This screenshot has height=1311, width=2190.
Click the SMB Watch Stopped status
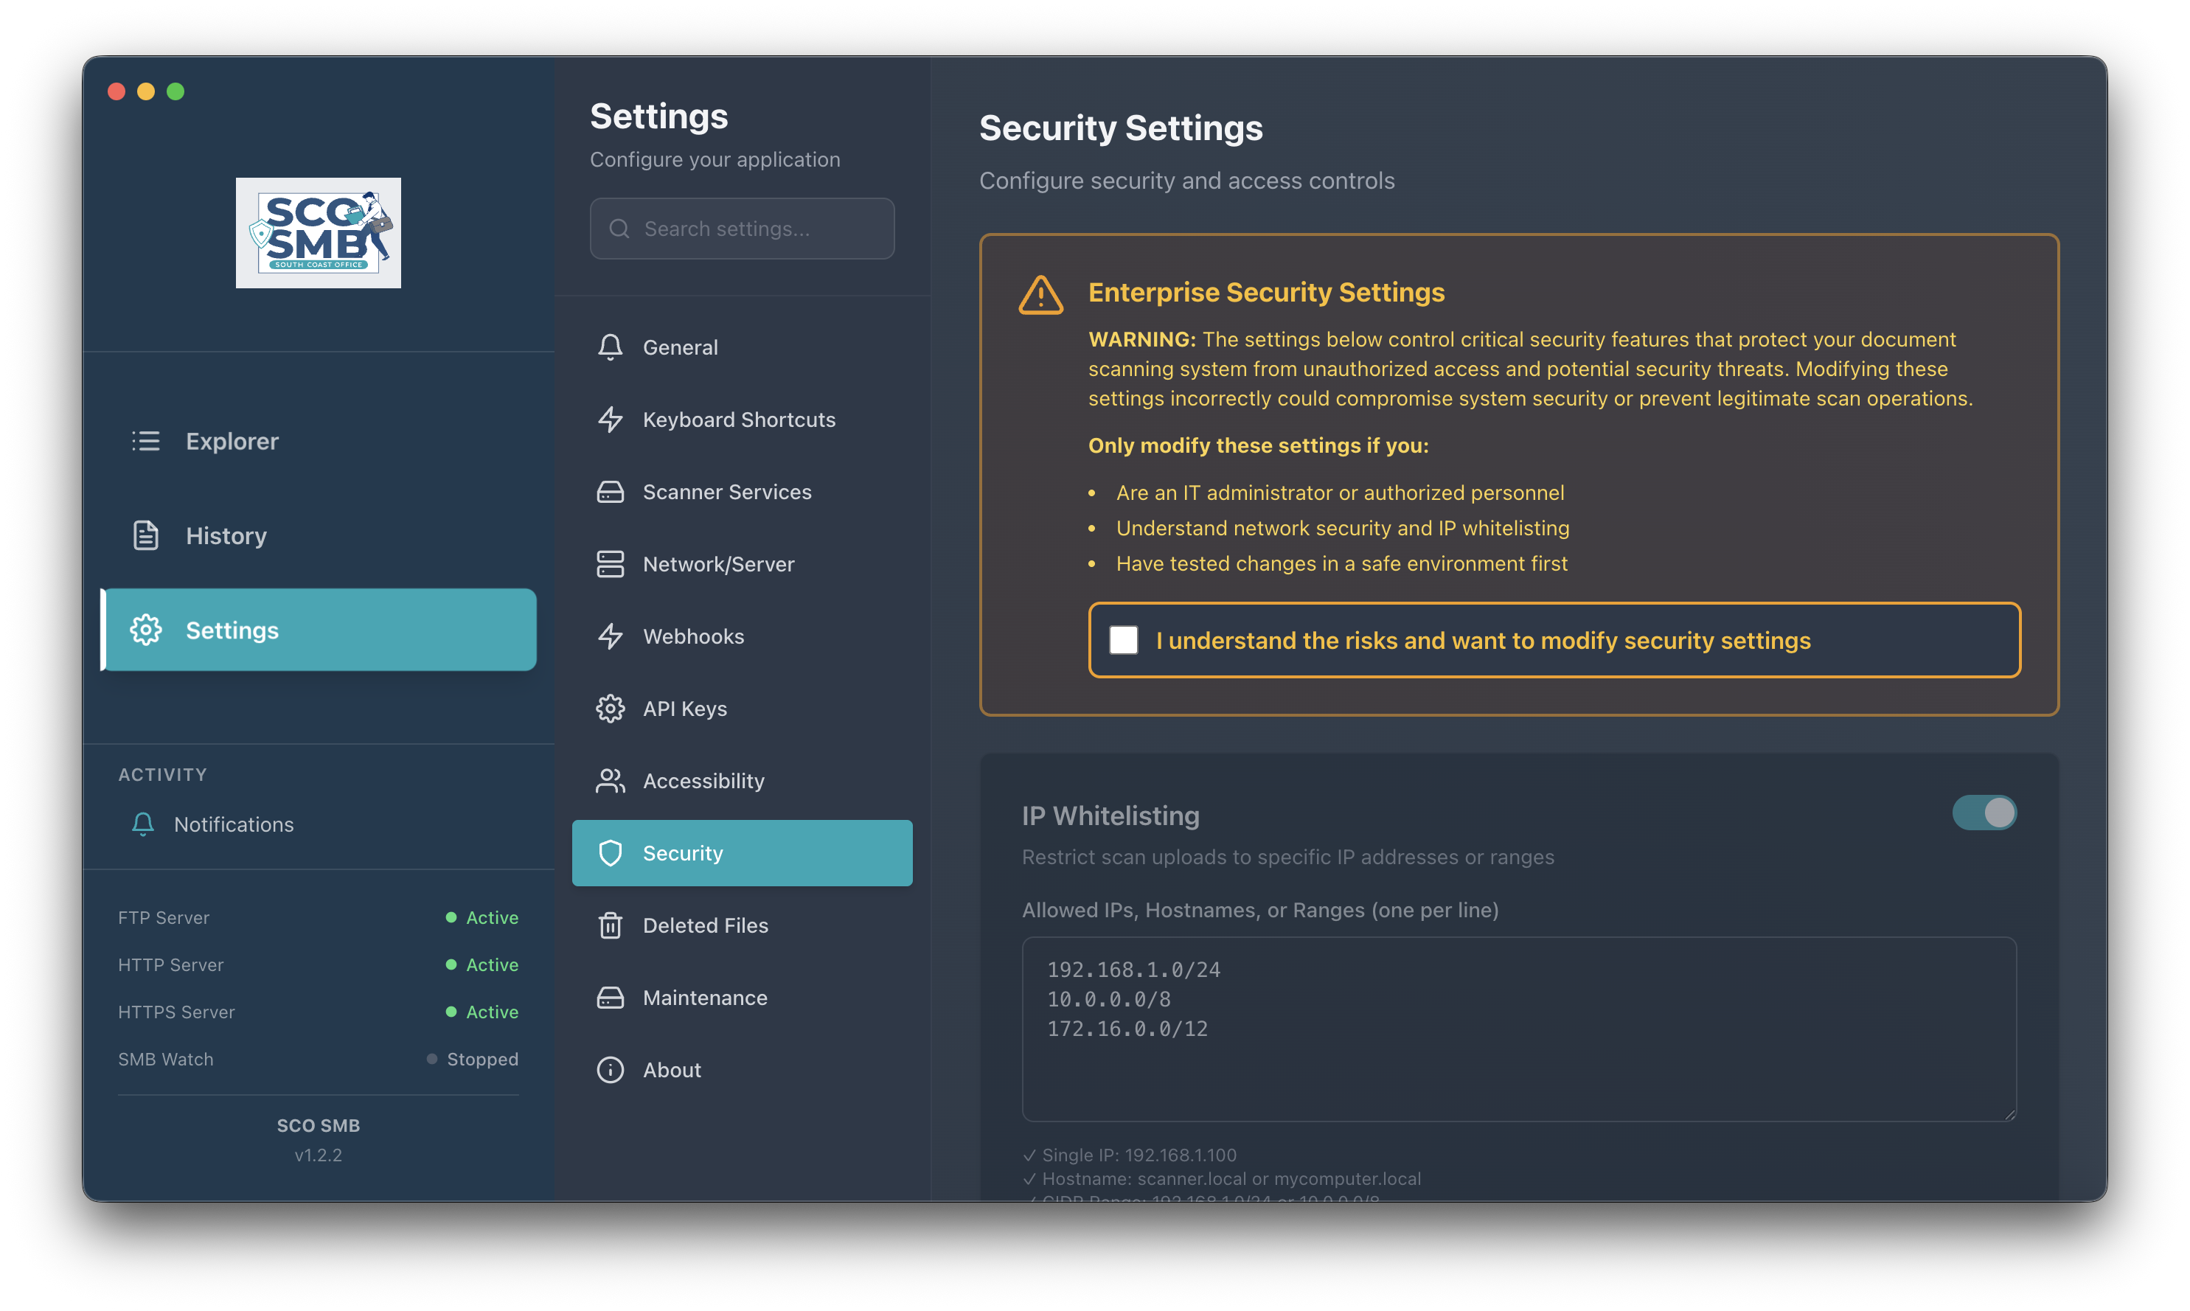point(473,1058)
